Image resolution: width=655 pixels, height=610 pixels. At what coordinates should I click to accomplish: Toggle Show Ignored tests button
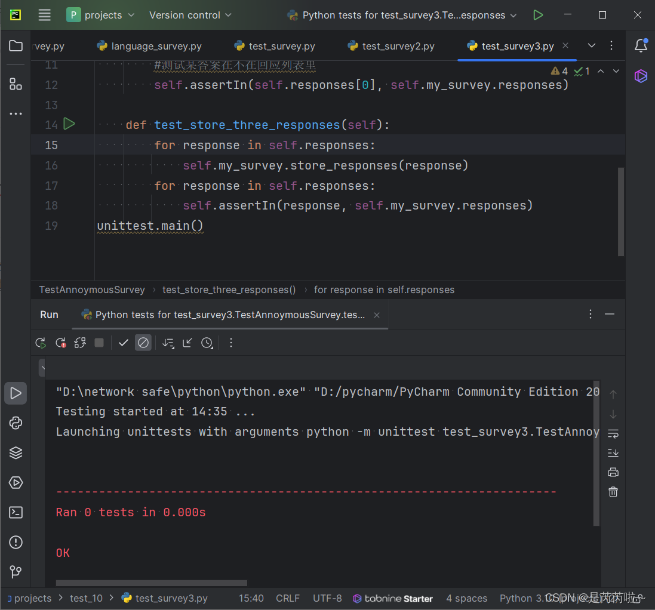(143, 343)
